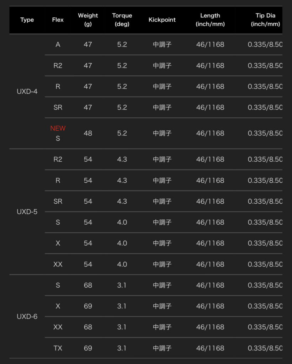Screen dimensions: 292x364
Task: Click the SR flex cell under UXD-5
Action: [x=58, y=202]
